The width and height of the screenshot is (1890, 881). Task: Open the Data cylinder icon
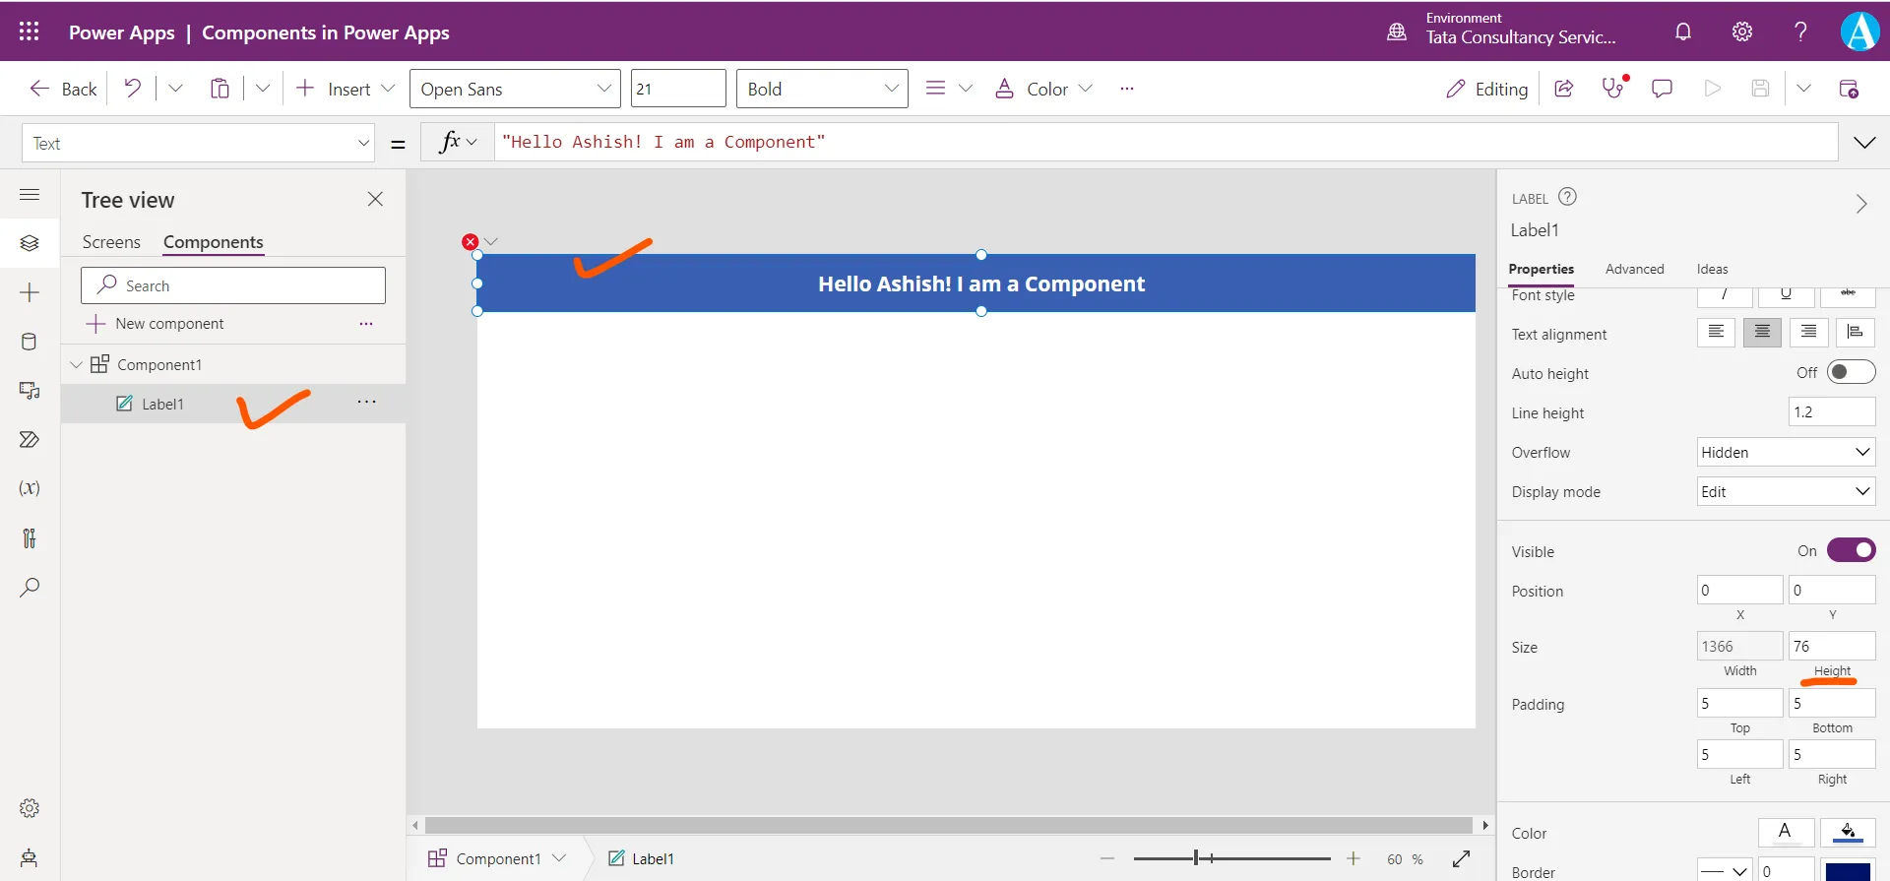pyautogui.click(x=30, y=342)
